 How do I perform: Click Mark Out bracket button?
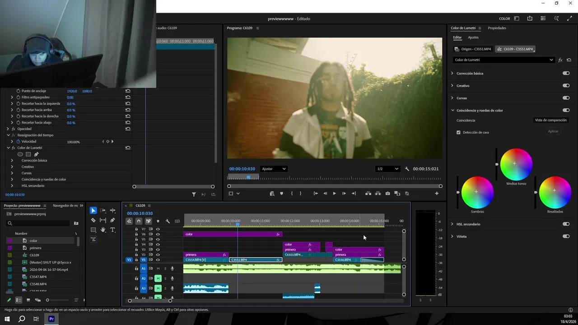click(x=300, y=194)
